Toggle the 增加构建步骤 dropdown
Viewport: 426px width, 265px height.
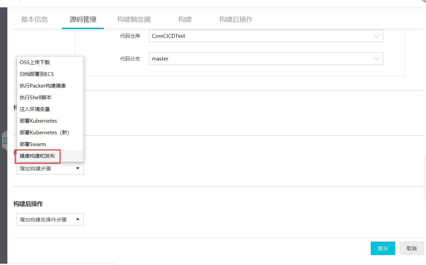(50, 168)
